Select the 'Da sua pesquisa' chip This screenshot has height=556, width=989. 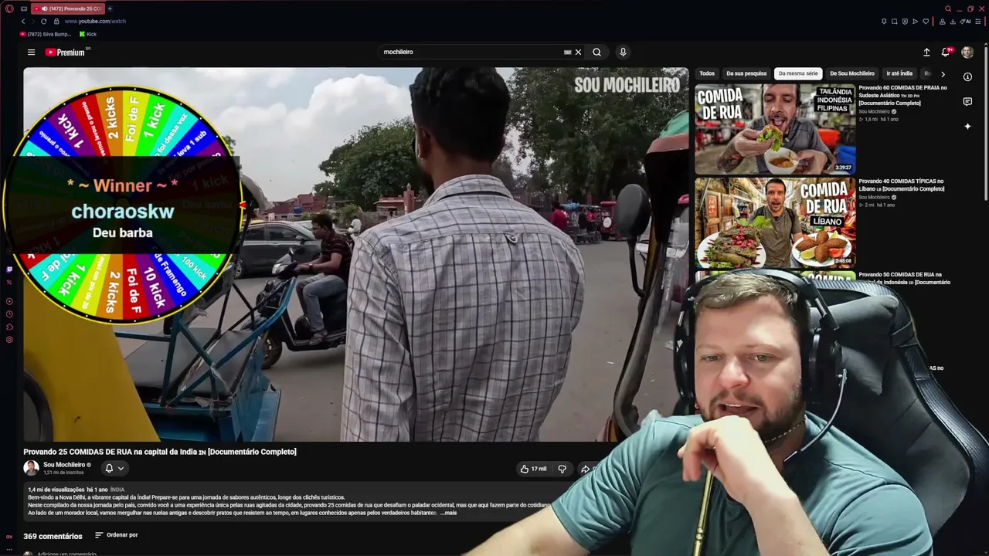click(746, 73)
